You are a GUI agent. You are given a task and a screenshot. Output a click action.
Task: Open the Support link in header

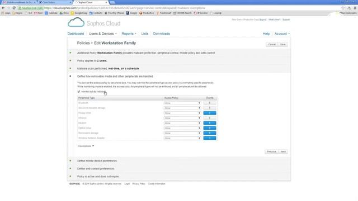pyautogui.click(x=286, y=20)
